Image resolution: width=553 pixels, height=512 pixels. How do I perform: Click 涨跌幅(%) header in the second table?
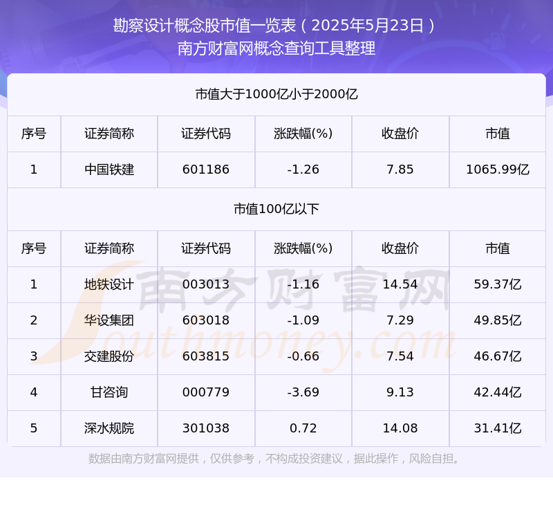[x=303, y=248]
